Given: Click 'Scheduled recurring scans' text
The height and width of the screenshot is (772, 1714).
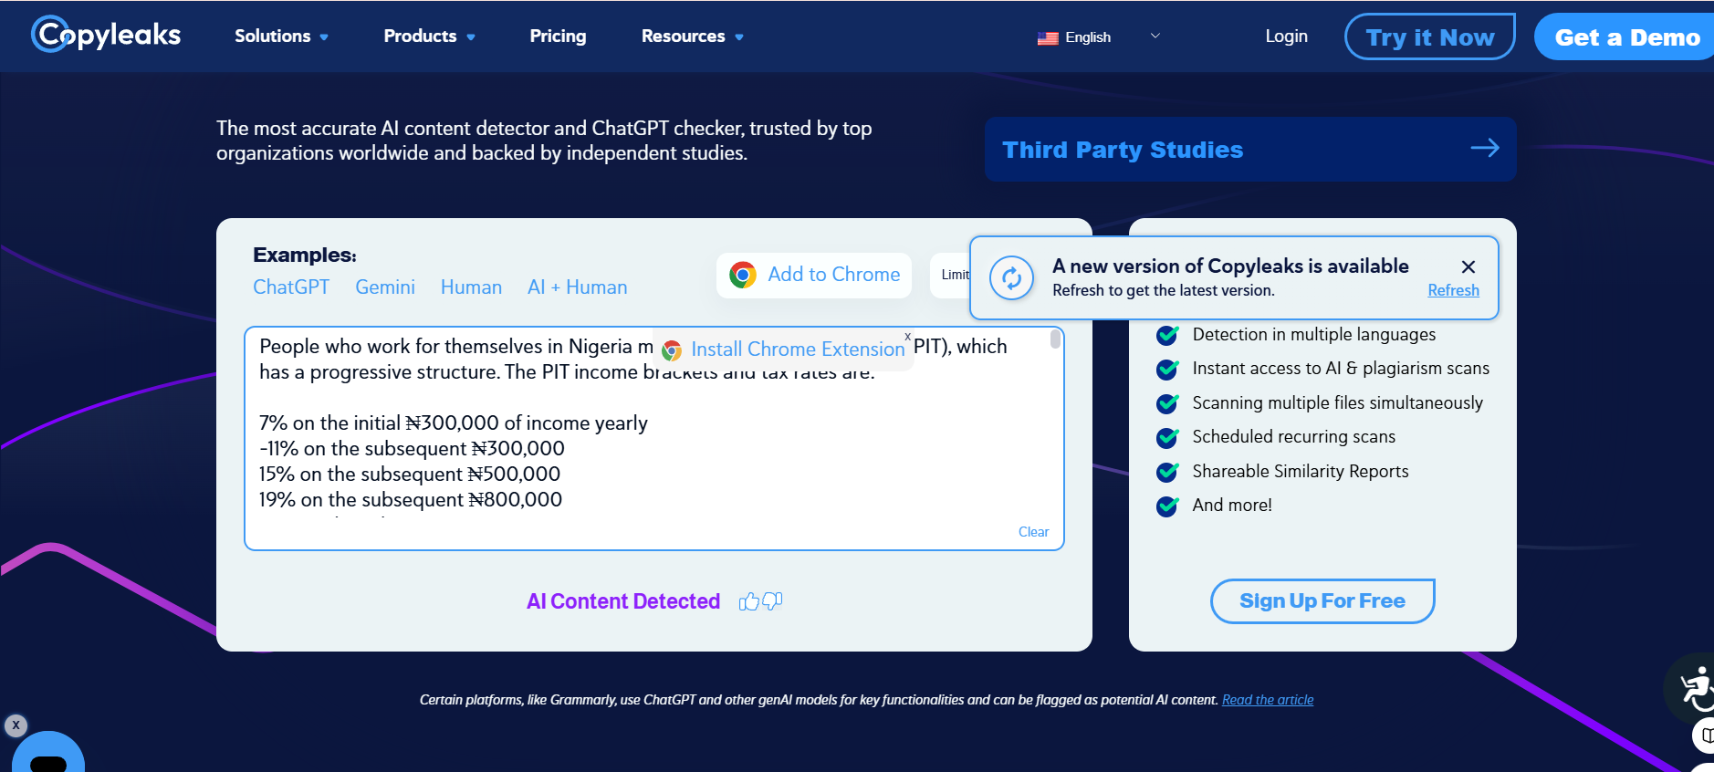Looking at the screenshot, I should (x=1294, y=437).
